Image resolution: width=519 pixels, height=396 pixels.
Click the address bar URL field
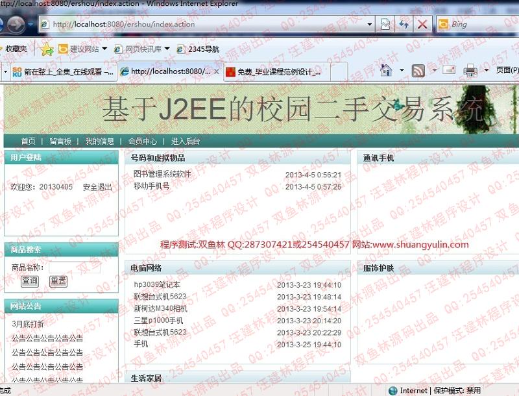pyautogui.click(x=207, y=24)
